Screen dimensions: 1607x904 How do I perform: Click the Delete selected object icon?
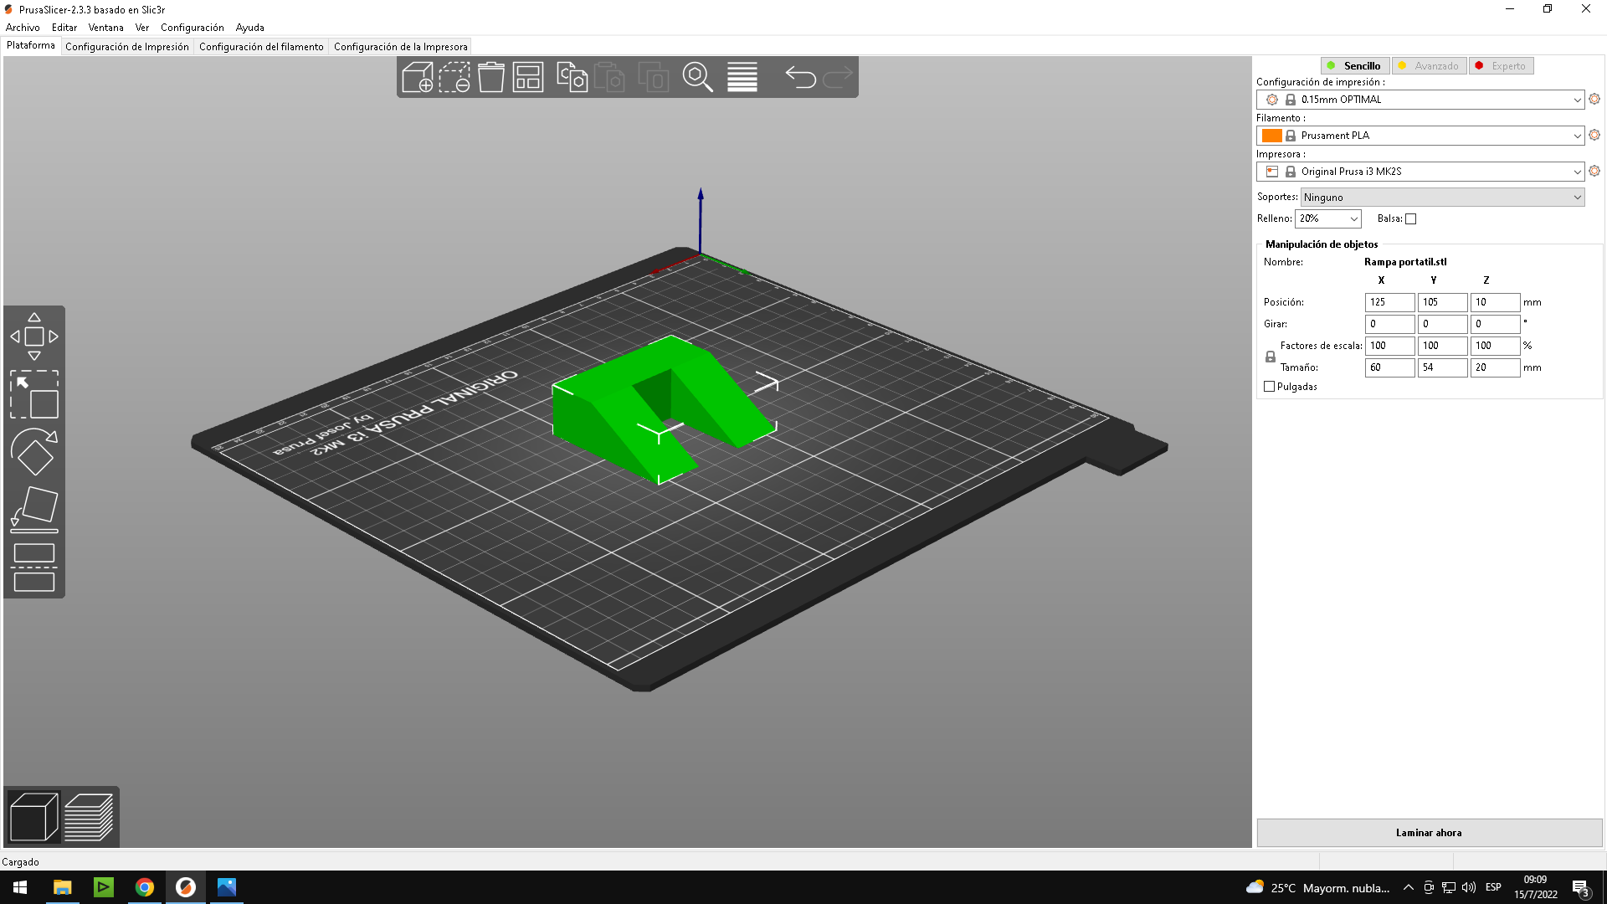click(454, 77)
